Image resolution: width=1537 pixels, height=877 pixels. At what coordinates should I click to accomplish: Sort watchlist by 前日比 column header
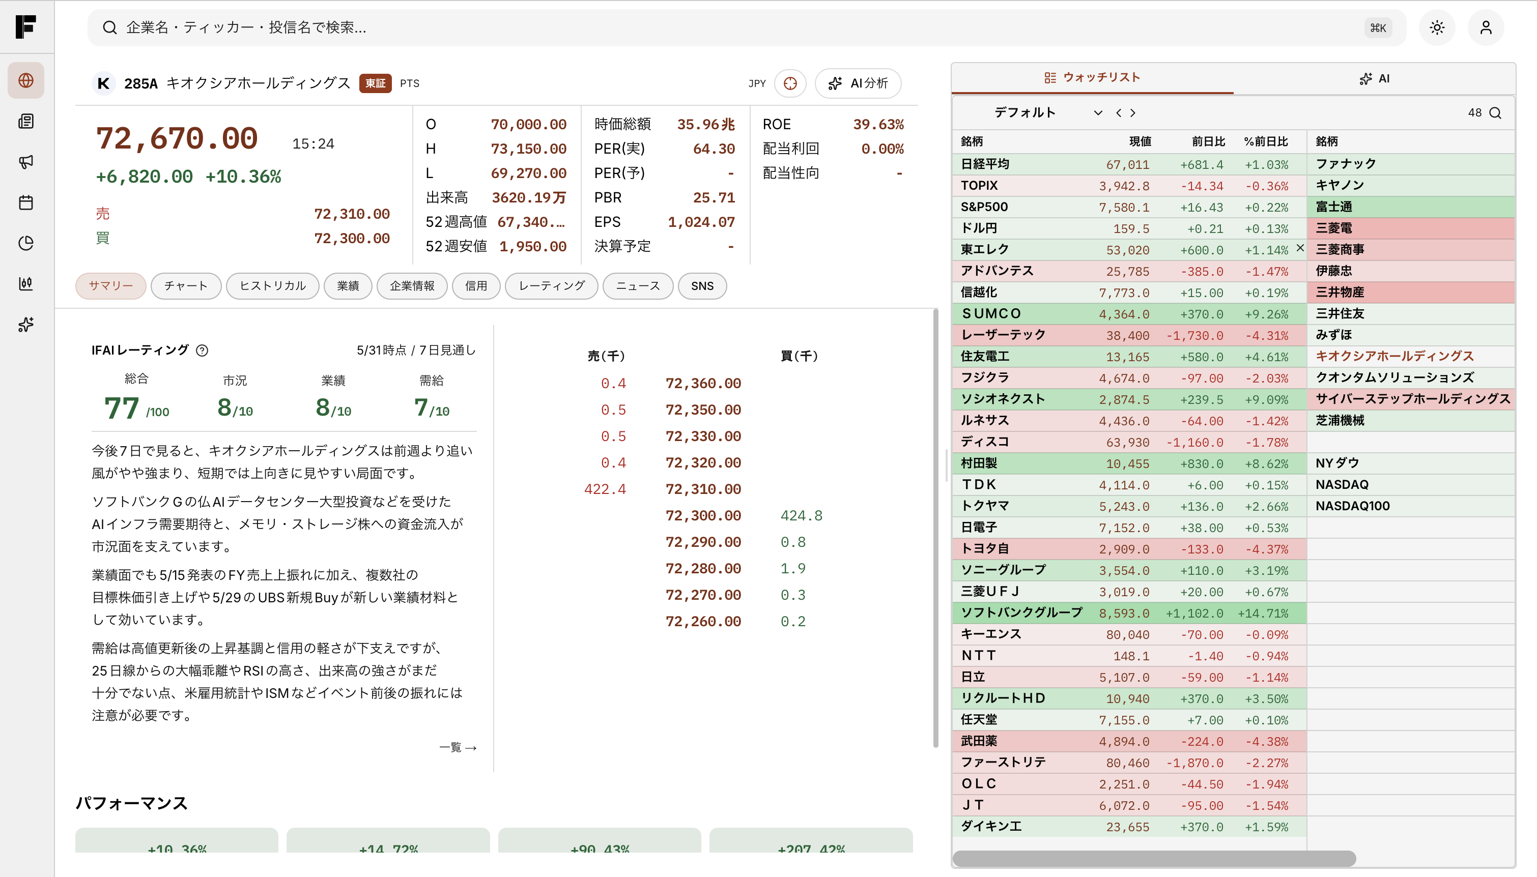1209,141
